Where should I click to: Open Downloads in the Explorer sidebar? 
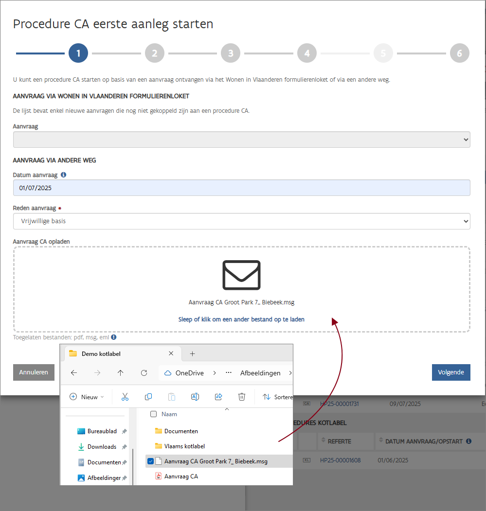(x=102, y=447)
